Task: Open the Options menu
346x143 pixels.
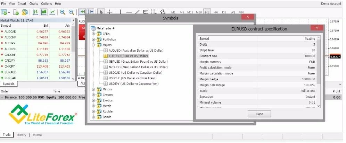Action: (x=46, y=3)
